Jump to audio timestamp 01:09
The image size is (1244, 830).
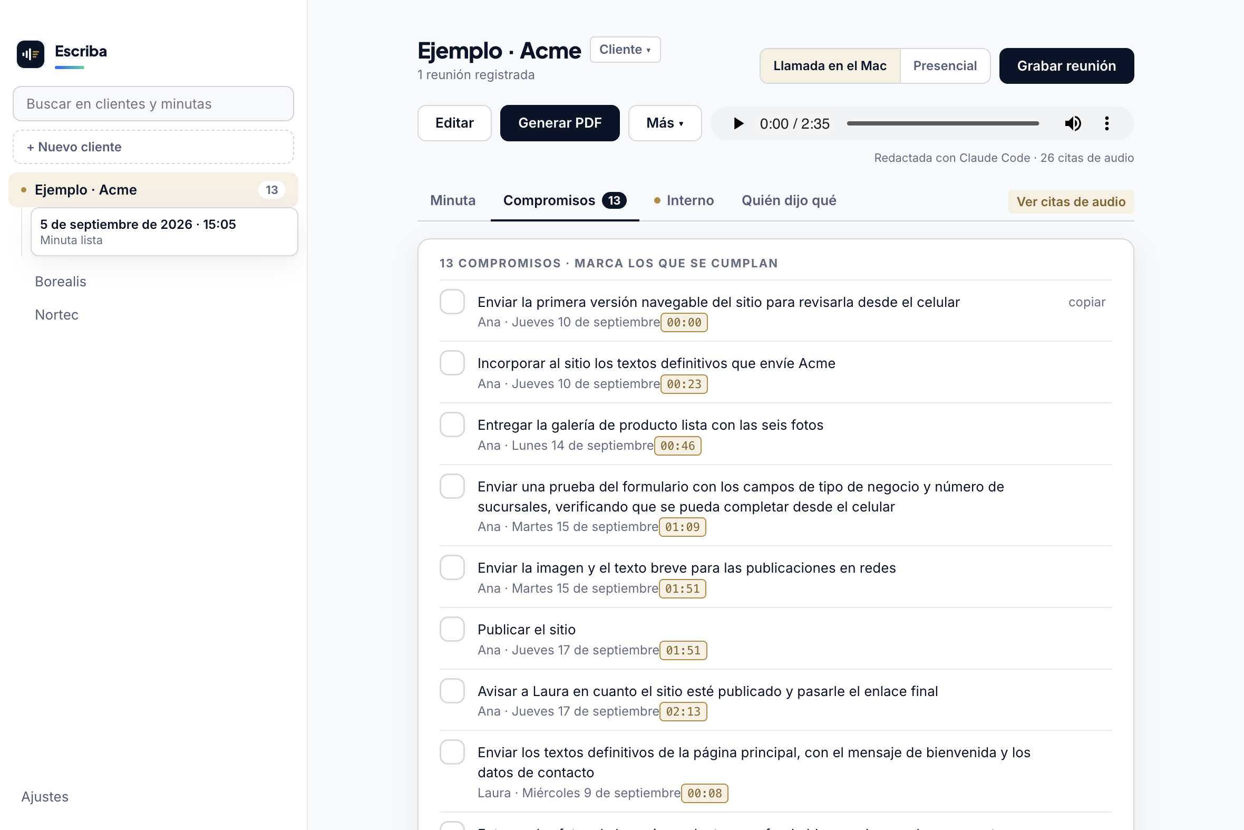pyautogui.click(x=682, y=527)
